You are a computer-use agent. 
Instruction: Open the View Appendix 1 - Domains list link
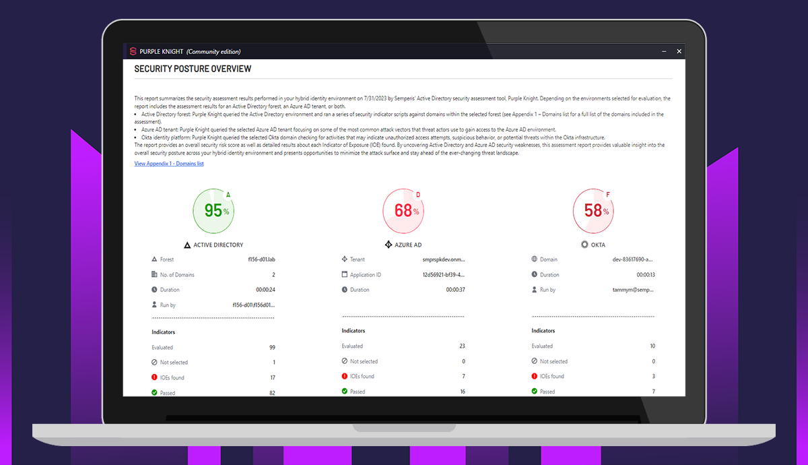[x=169, y=163]
